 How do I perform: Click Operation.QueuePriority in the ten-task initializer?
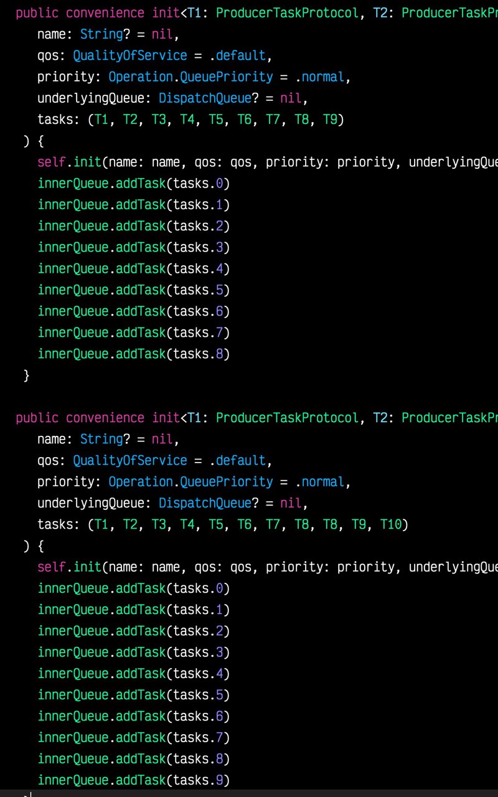(x=190, y=481)
